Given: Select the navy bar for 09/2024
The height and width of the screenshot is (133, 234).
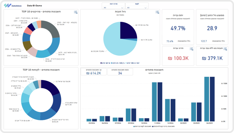Looking at the screenshot, I should 134,115.
